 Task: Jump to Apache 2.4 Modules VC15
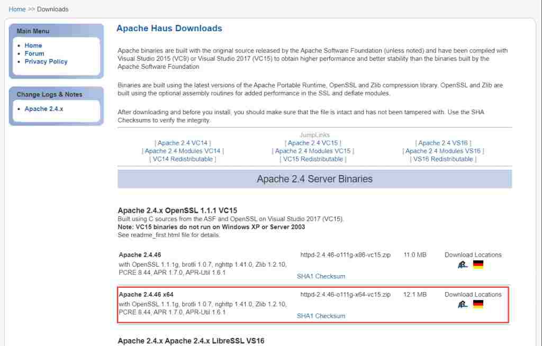coord(313,151)
